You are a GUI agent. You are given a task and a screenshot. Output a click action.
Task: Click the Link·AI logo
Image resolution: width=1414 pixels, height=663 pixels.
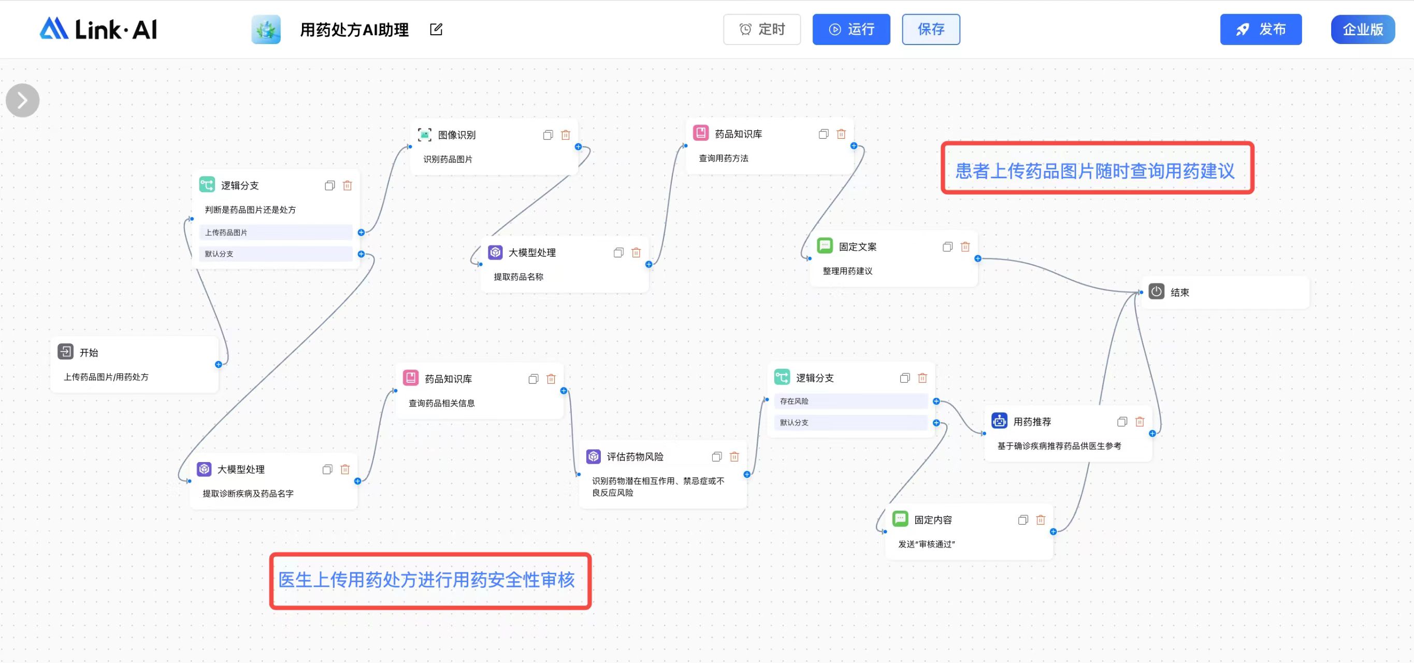98,29
